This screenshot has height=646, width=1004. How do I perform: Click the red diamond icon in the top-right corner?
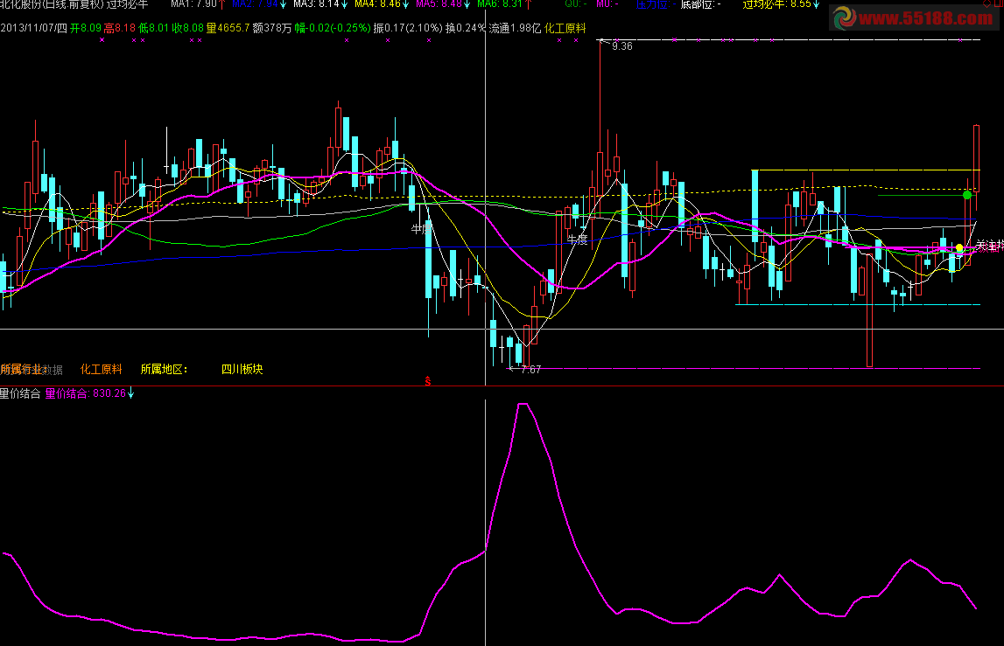(x=986, y=3)
